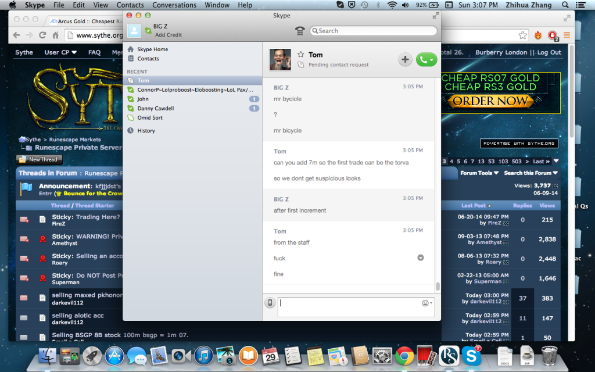The width and height of the screenshot is (595, 372).
Task: Open Notification Center list icon
Action: (580, 5)
